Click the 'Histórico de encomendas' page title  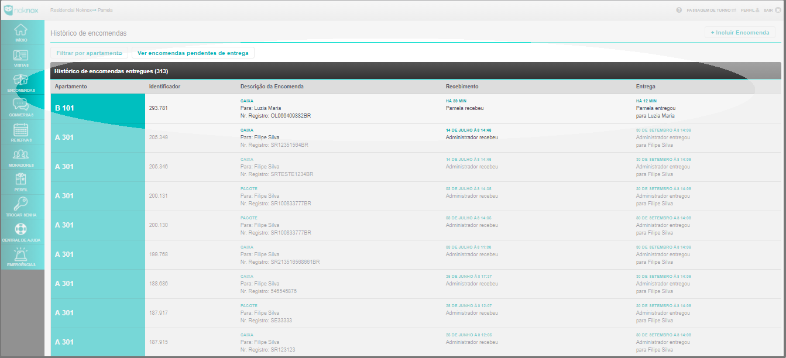click(x=88, y=33)
